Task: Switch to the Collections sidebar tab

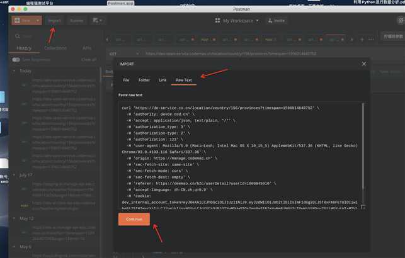Action: (x=55, y=48)
